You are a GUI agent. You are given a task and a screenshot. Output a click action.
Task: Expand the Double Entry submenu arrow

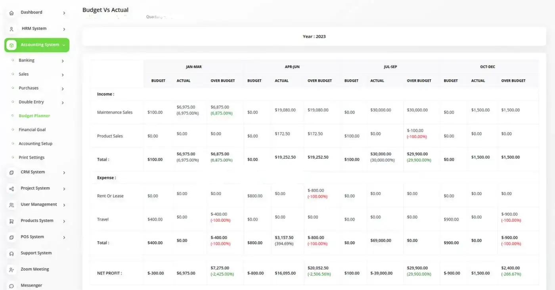pos(63,103)
